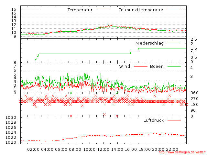Image resolution: width=207 pixels, height=155 pixels.
Task: Click the 1022 pressure axis value
Action: [x=11, y=138]
